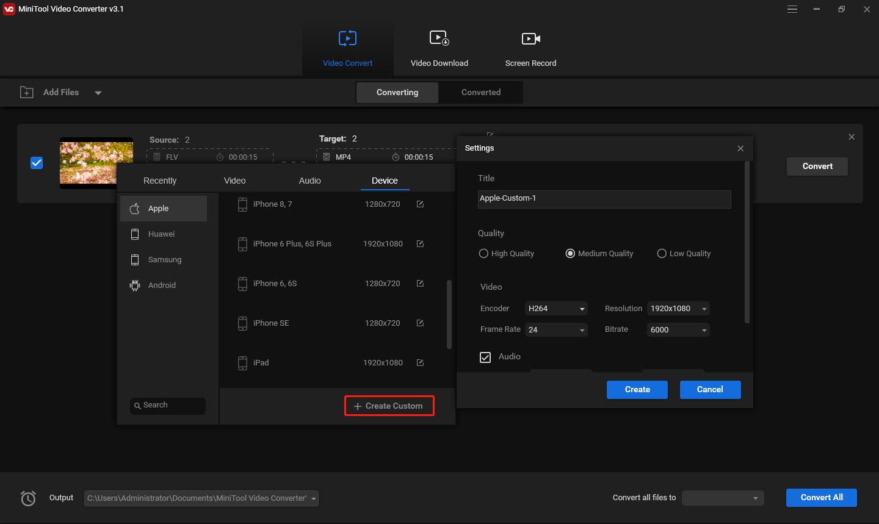Click the iPad device icon

[242, 363]
